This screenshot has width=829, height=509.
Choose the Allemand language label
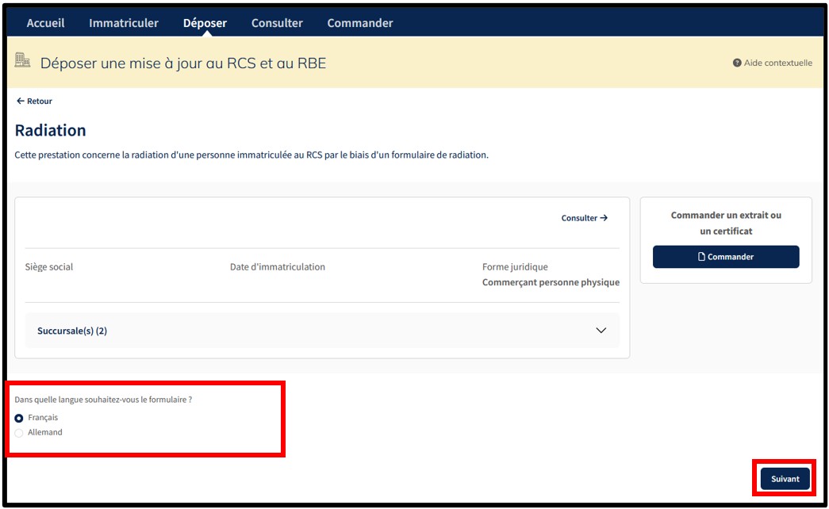tap(45, 433)
